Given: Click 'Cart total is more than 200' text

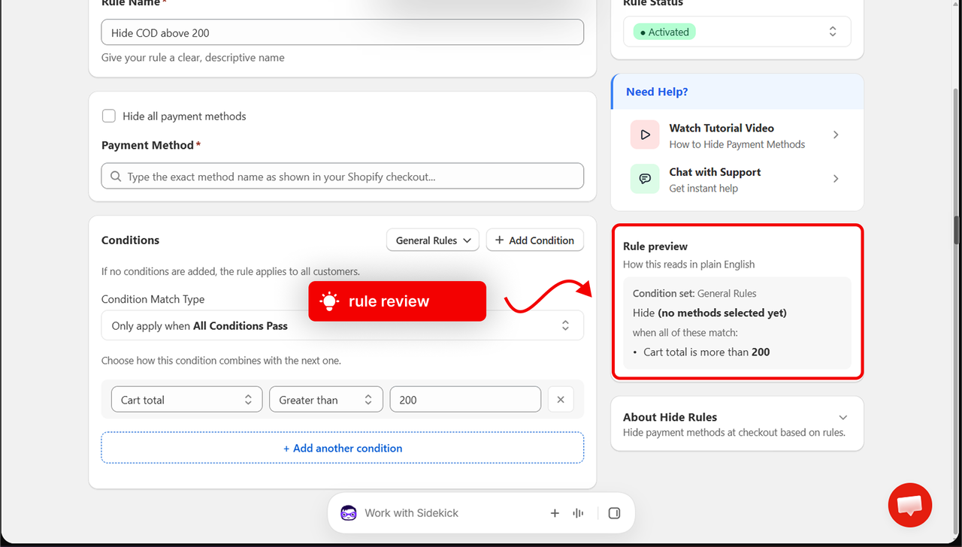Looking at the screenshot, I should (706, 352).
